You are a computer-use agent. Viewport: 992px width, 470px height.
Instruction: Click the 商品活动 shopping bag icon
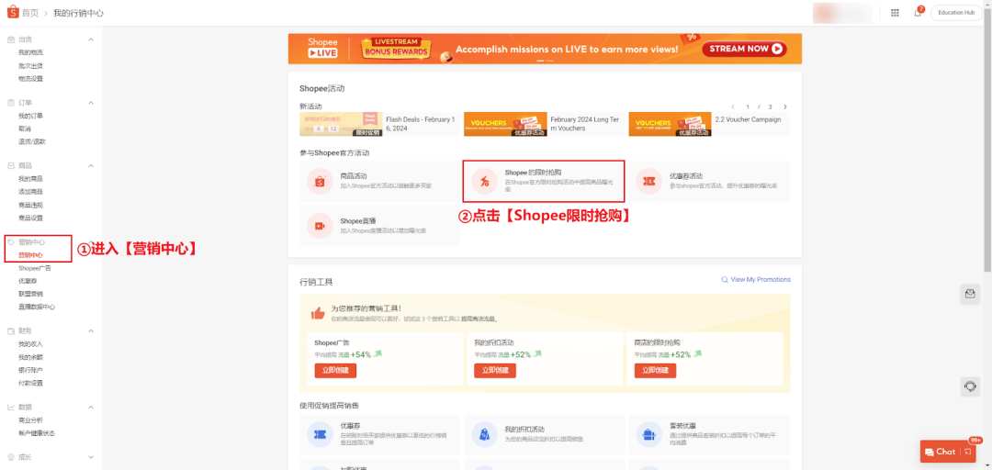(x=320, y=181)
